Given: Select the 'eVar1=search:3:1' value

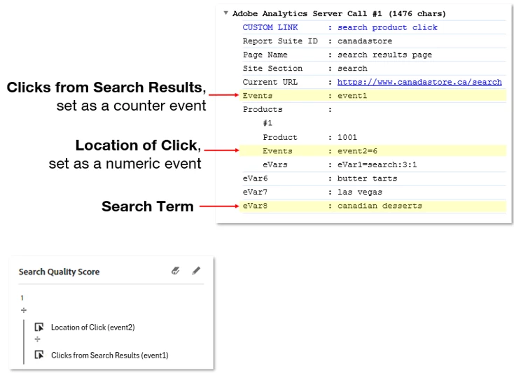Looking at the screenshot, I should 377,164.
